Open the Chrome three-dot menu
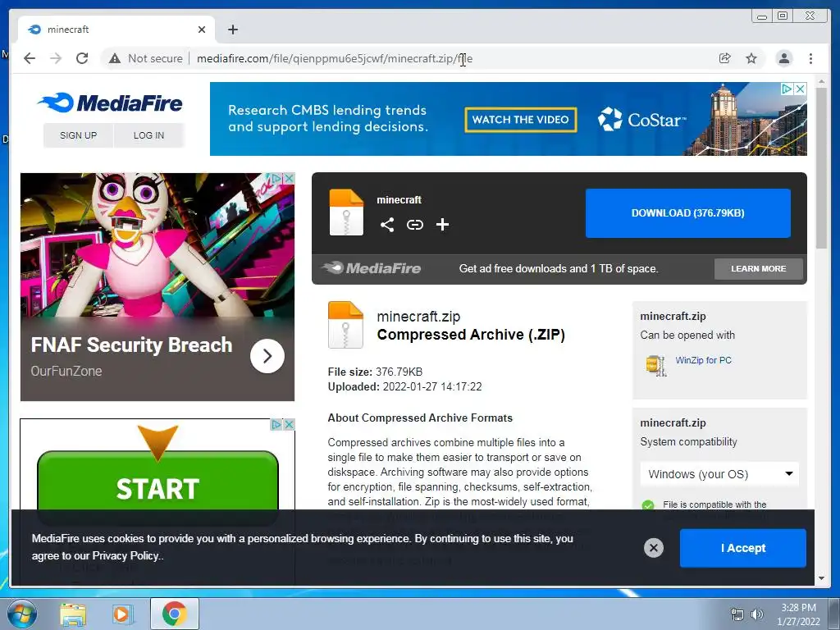The image size is (840, 630). tap(810, 58)
